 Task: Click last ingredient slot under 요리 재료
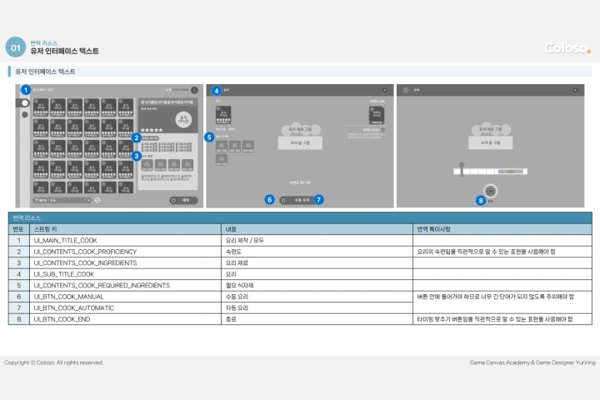(187, 165)
